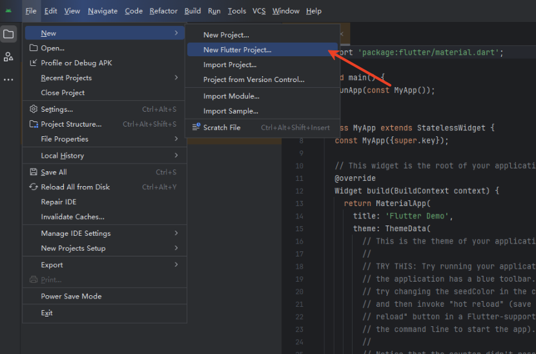Select New Flutter Project... from the submenu
Viewport: 536px width, 354px height.
click(x=237, y=50)
